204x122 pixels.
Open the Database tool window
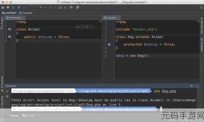pyautogui.click(x=202, y=44)
